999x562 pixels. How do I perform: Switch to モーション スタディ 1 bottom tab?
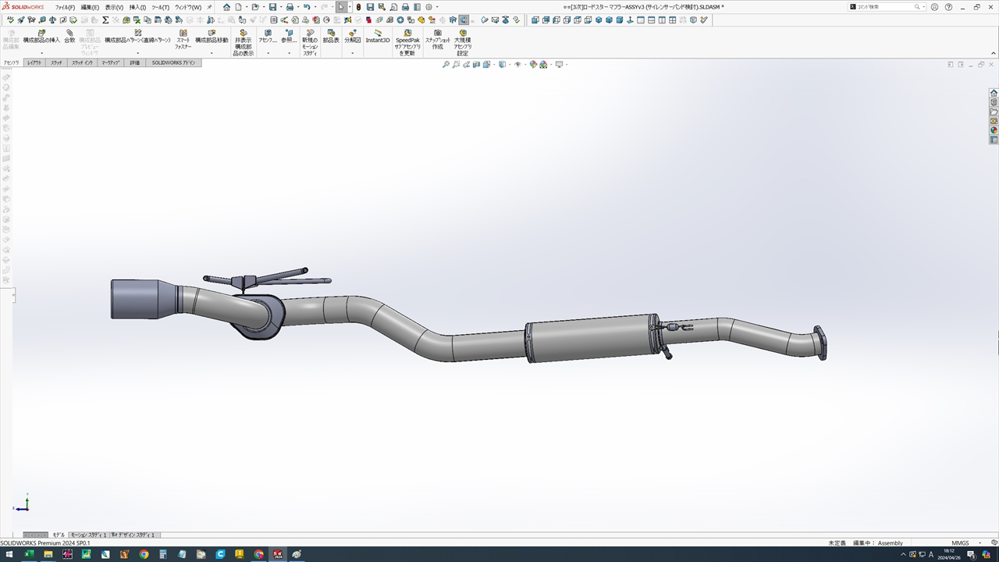(88, 535)
